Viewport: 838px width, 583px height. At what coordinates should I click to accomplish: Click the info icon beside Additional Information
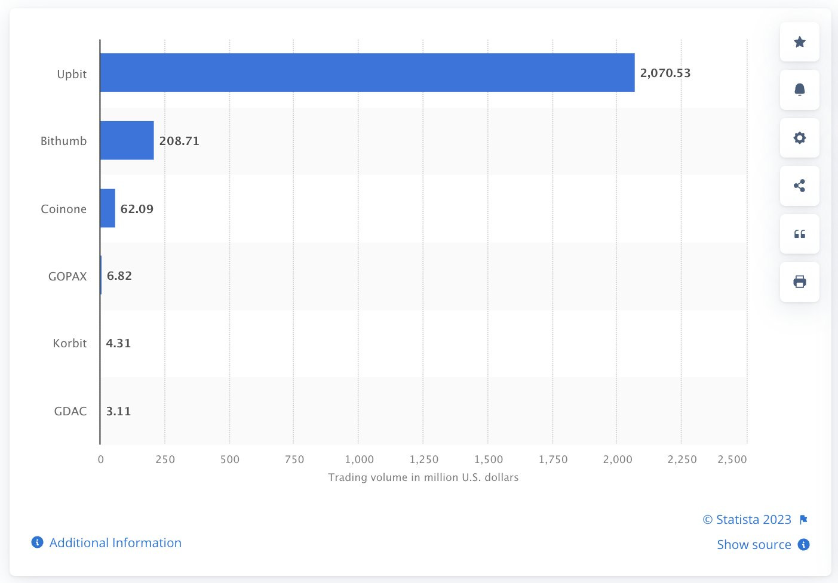tap(37, 542)
